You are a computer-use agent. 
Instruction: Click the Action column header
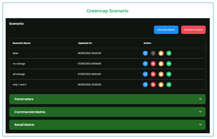point(147,43)
